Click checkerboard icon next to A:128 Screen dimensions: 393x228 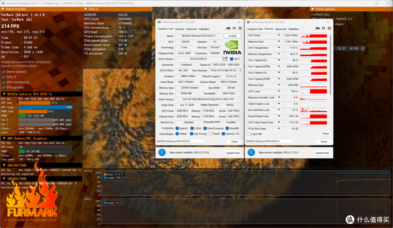point(363,48)
